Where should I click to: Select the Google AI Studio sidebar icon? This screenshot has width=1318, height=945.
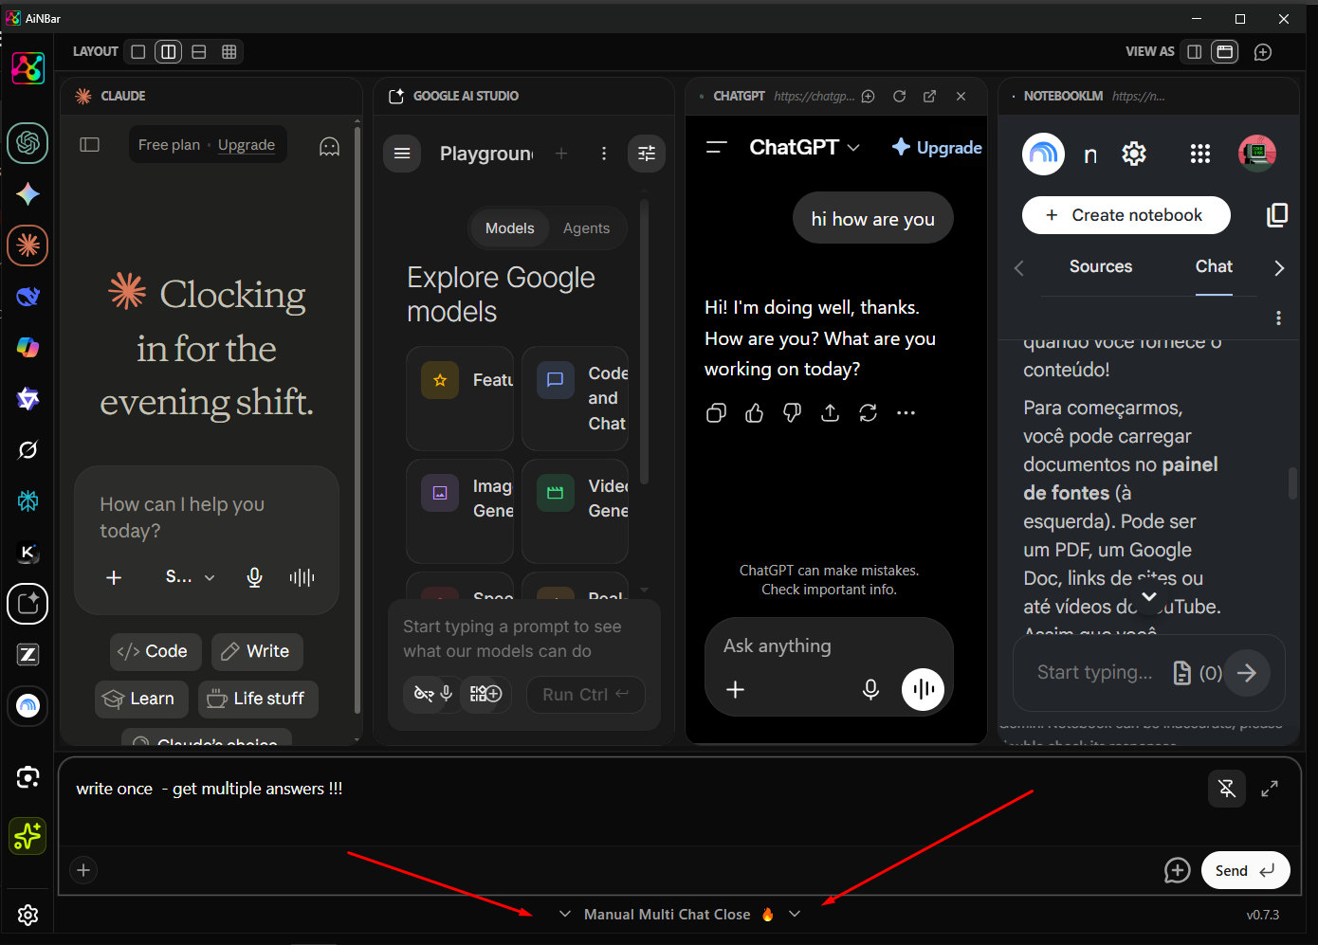pos(28,604)
